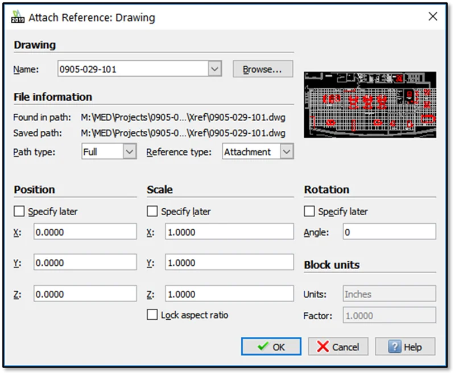Close the Attach Reference dialog
455x375 pixels.
pyautogui.click(x=432, y=17)
